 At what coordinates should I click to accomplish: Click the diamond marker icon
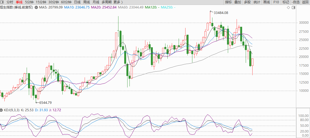click(289, 7)
